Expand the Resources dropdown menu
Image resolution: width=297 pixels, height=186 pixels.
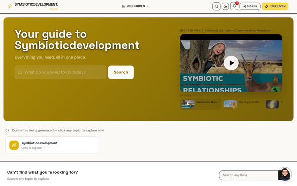pyautogui.click(x=135, y=6)
